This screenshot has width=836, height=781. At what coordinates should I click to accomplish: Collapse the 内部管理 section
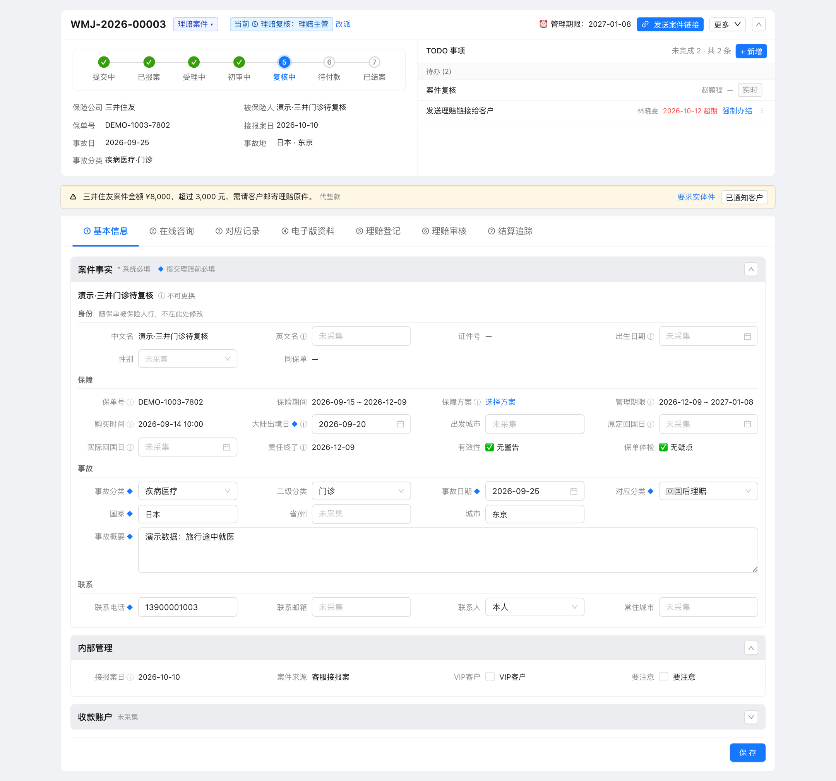coord(750,648)
